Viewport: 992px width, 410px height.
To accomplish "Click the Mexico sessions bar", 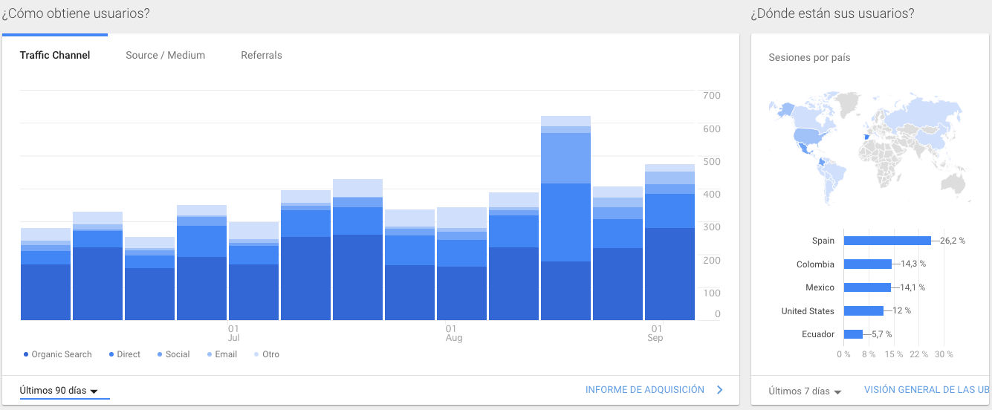I will pos(866,287).
